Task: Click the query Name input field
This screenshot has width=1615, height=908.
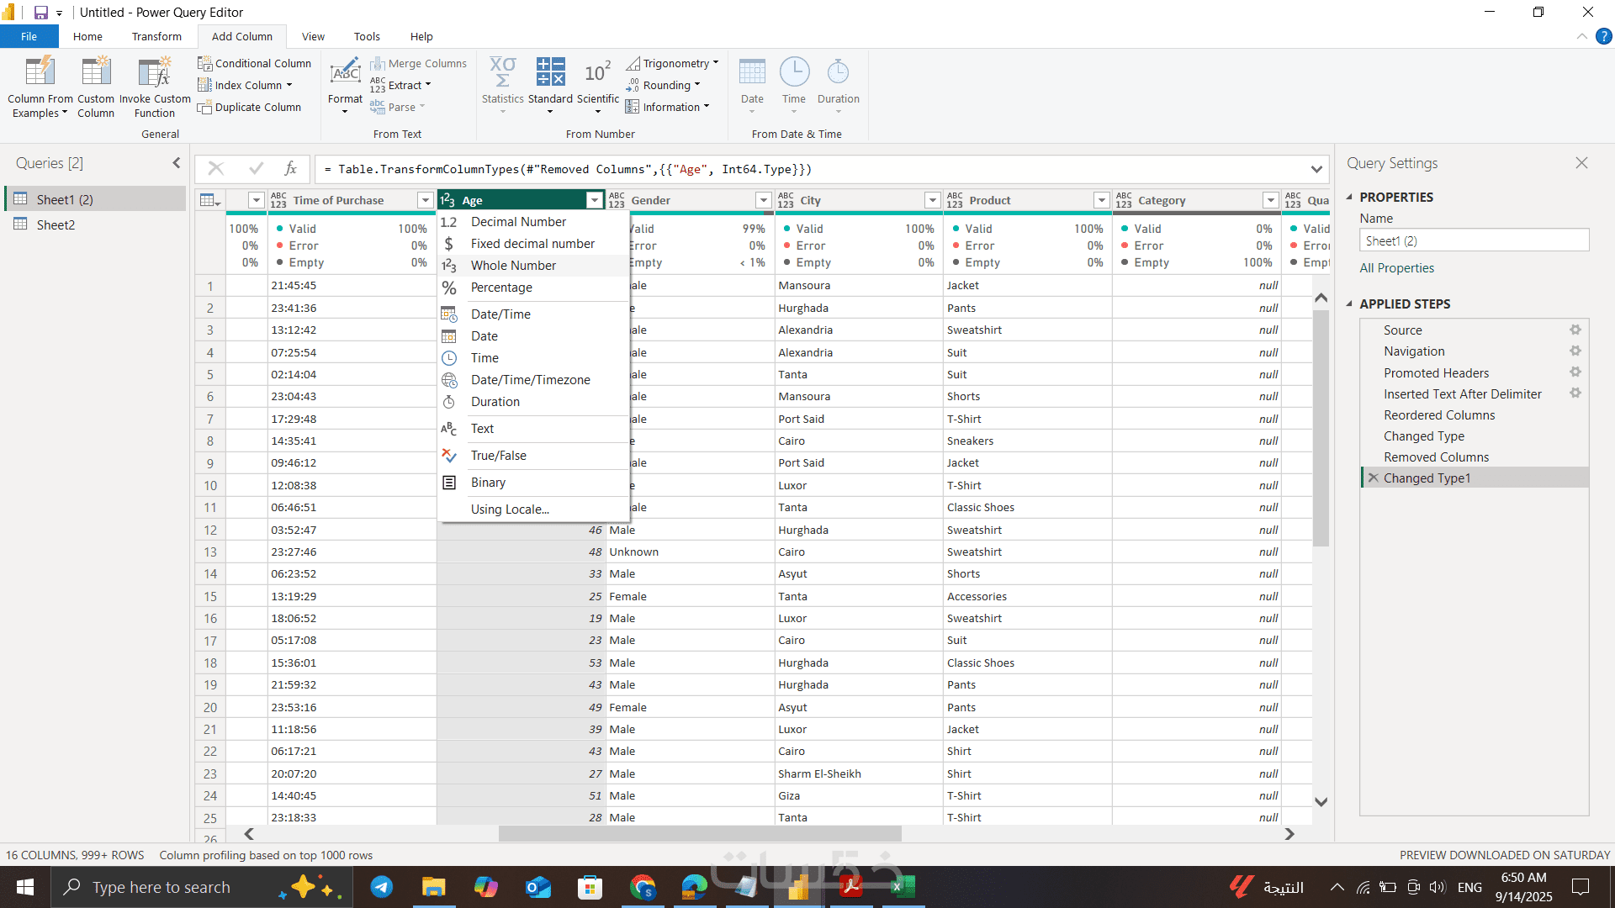Action: pos(1474,241)
